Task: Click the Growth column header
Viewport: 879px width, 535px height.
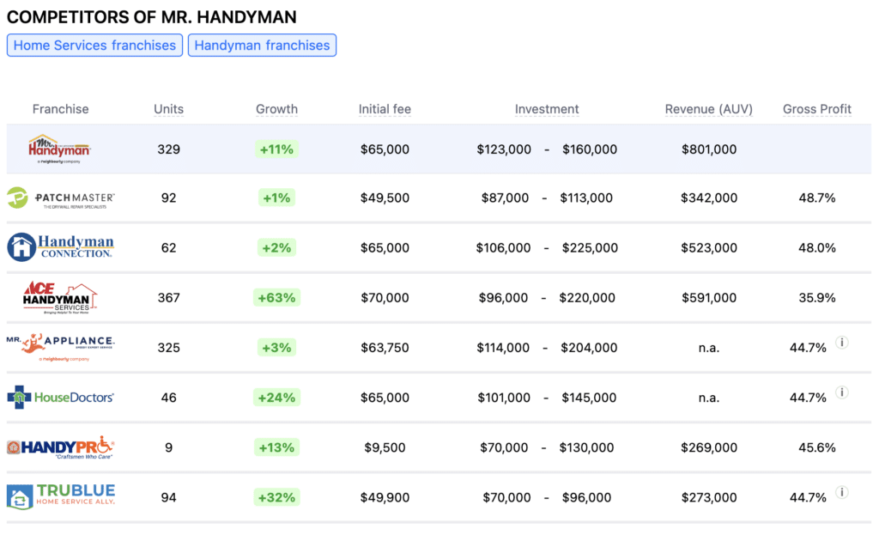Action: (277, 109)
